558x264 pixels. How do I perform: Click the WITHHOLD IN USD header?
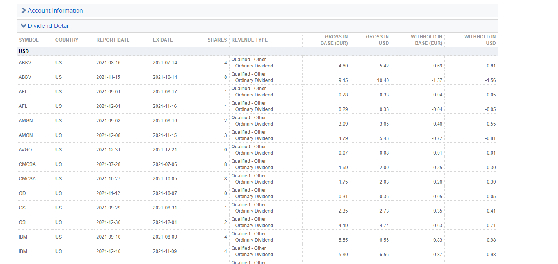[x=480, y=40]
